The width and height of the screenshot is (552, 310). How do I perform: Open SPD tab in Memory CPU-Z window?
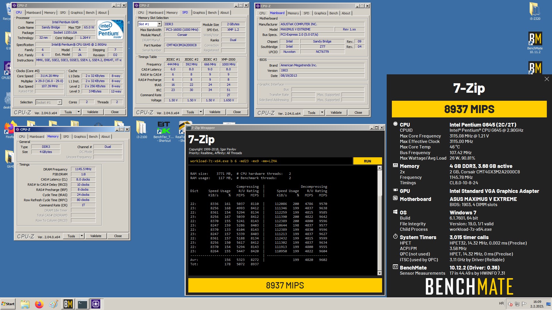tap(66, 137)
